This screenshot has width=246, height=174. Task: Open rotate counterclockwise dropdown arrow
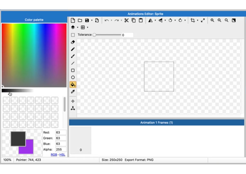(175, 20)
